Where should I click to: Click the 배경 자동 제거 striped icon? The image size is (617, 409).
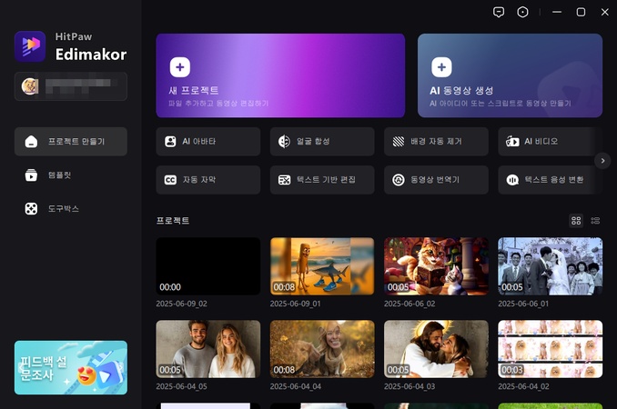[x=399, y=142]
